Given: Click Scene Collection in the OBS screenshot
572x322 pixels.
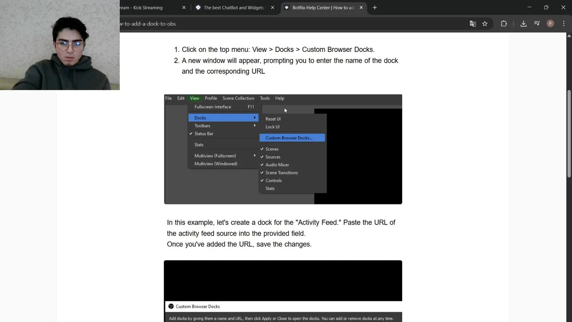Looking at the screenshot, I should (238, 98).
